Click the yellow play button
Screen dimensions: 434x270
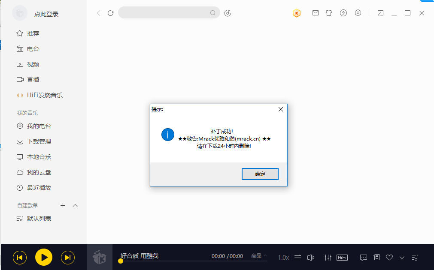coord(44,257)
